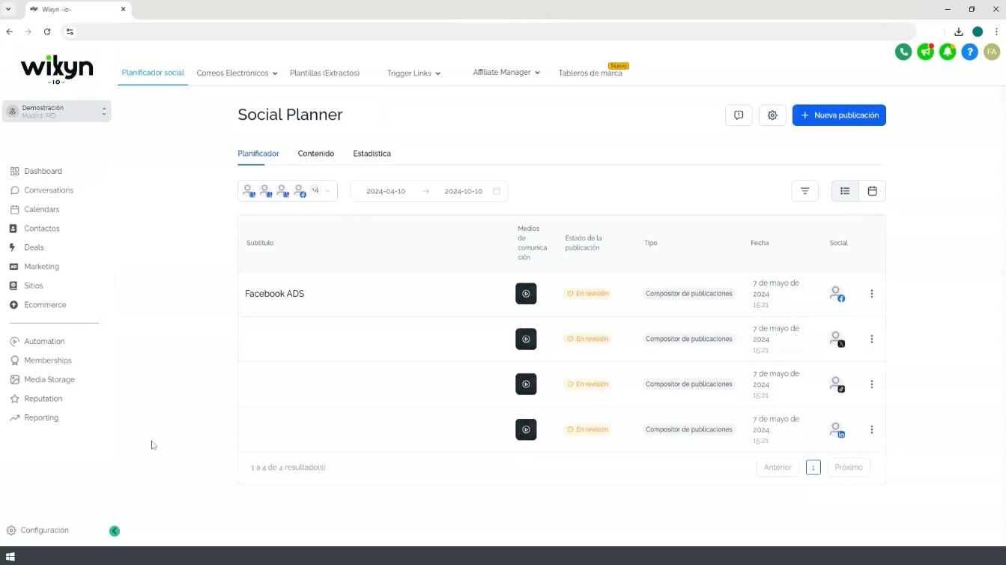The width and height of the screenshot is (1006, 565).
Task: Click the Facebook account icon in first row
Action: (x=837, y=294)
